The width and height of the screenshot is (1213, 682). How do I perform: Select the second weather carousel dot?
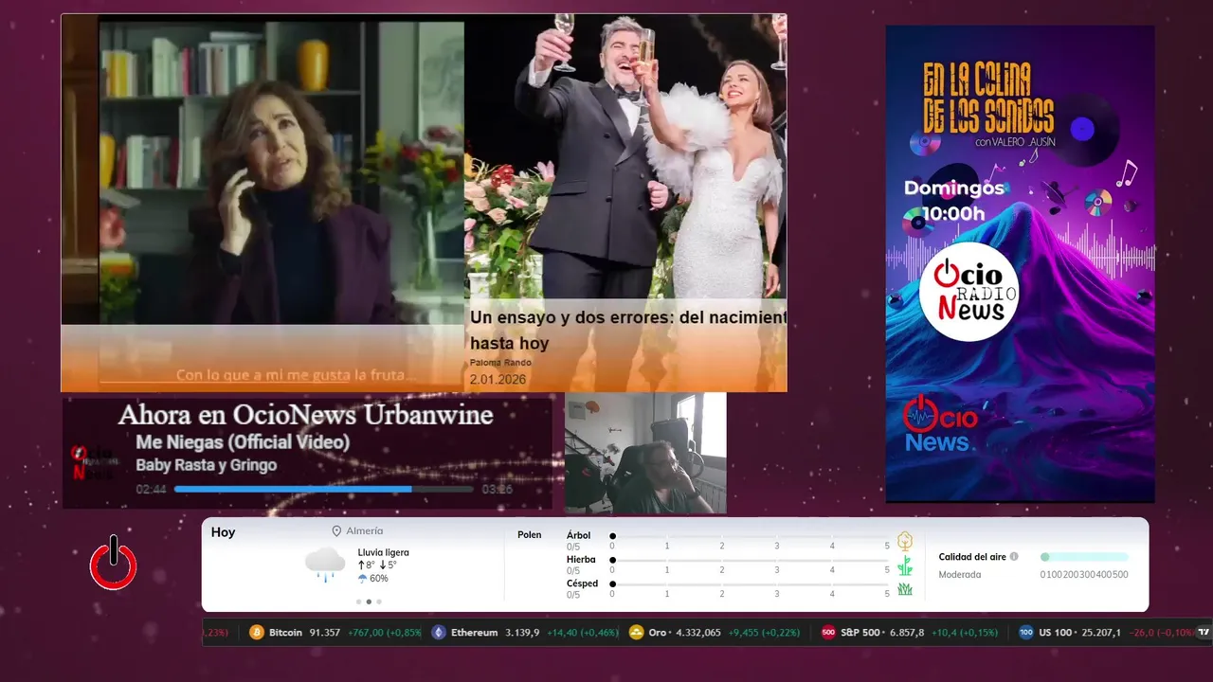pos(369,601)
